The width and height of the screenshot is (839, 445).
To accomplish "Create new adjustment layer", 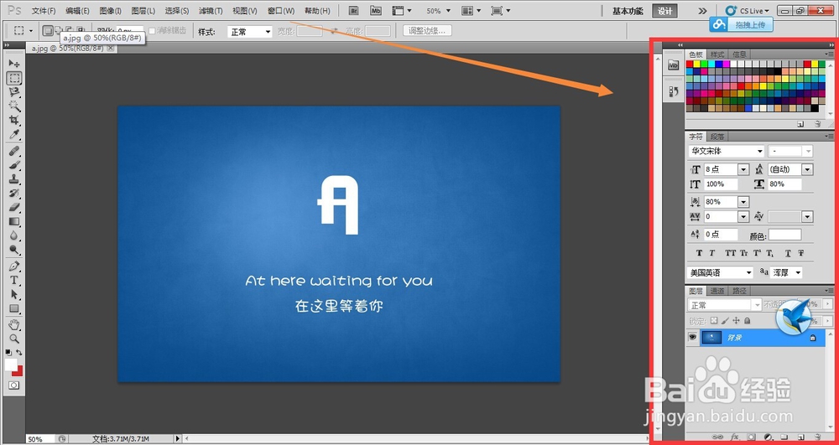I will [x=768, y=437].
